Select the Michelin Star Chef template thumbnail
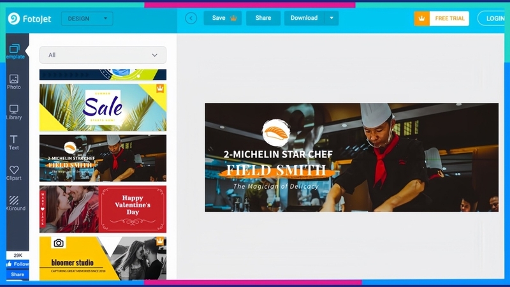 point(103,158)
